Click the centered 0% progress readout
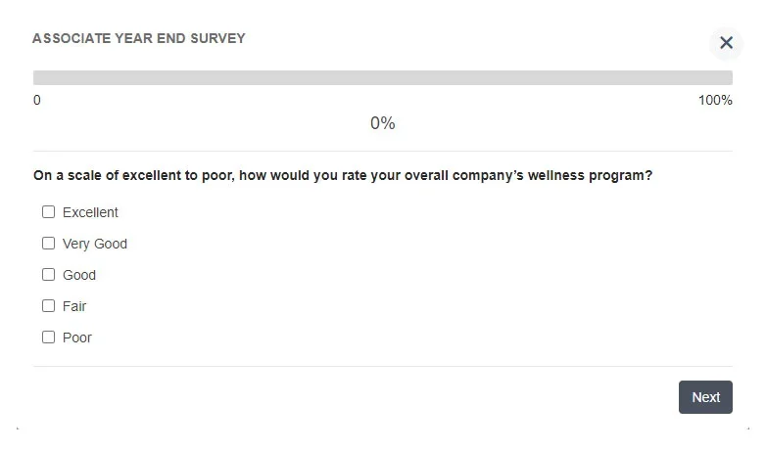Screen dimensions: 766x450 (x=383, y=123)
